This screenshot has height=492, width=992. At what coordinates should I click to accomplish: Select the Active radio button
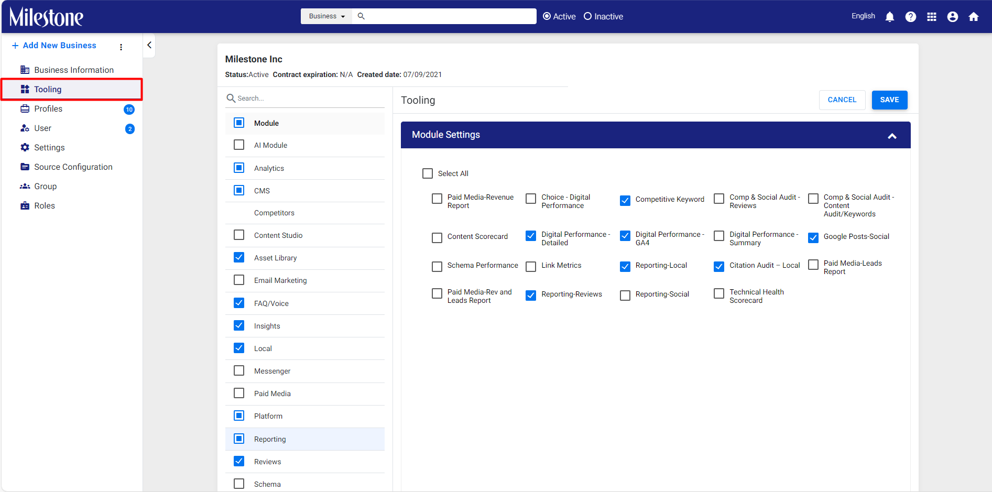pyautogui.click(x=547, y=16)
